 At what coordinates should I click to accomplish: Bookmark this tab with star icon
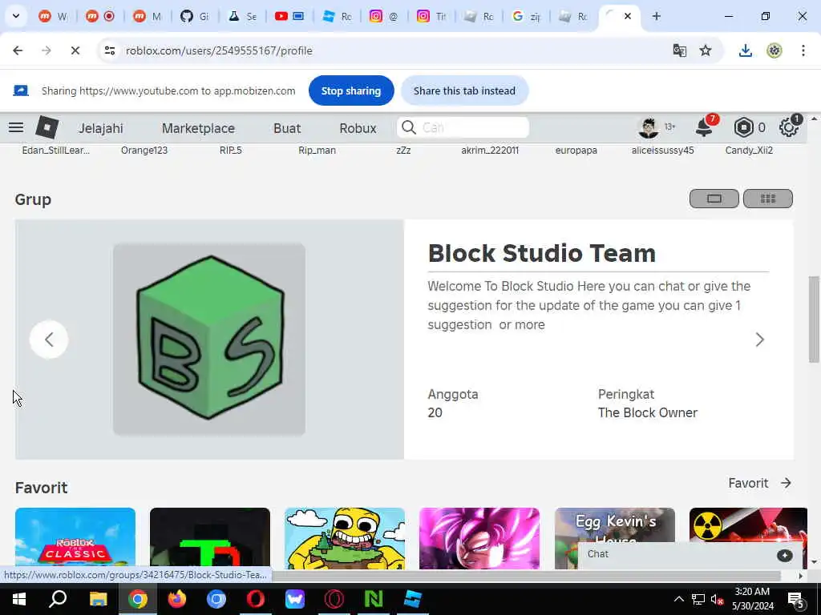pos(706,50)
